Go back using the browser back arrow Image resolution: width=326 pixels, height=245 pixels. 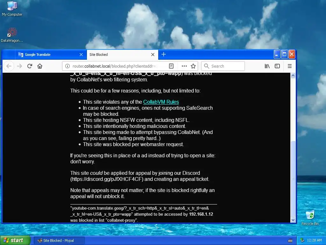click(9, 66)
